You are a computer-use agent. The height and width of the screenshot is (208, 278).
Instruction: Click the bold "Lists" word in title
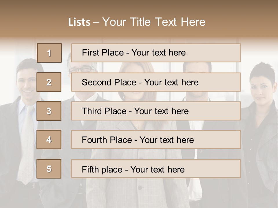[x=79, y=22]
